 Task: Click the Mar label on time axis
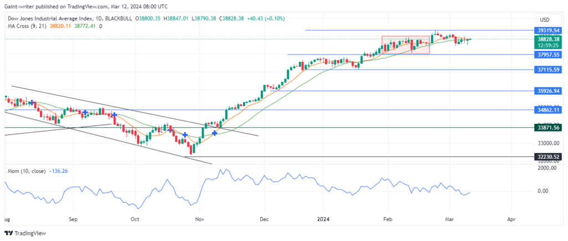click(449, 219)
